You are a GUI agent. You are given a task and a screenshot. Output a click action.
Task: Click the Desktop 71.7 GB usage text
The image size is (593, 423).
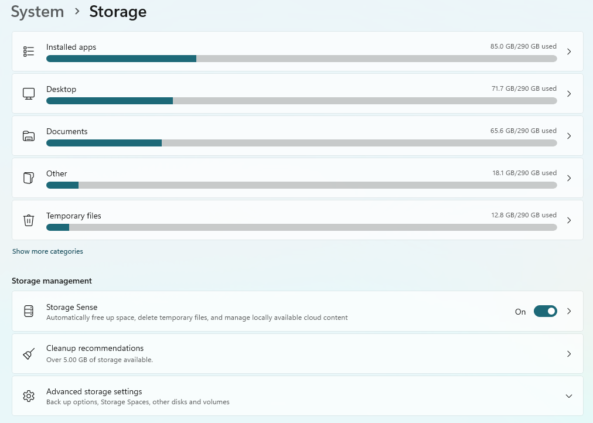[x=524, y=88]
